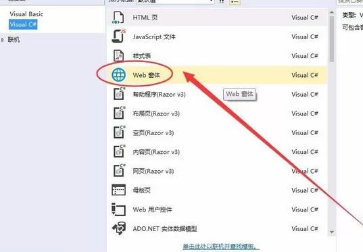Click Visual C# type in Web 用户控件 row
363x252 pixels.
coord(305,209)
